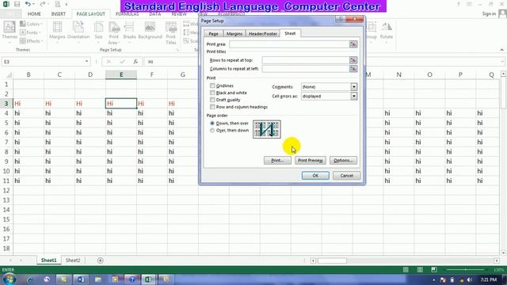
Task: Expand the Cell errors as dropdown
Action: click(x=354, y=96)
